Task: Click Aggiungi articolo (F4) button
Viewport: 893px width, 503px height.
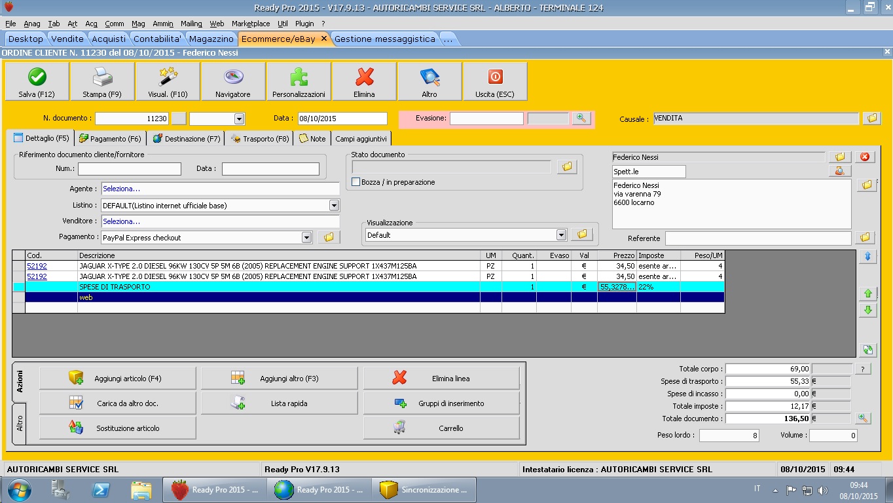Action: [118, 379]
